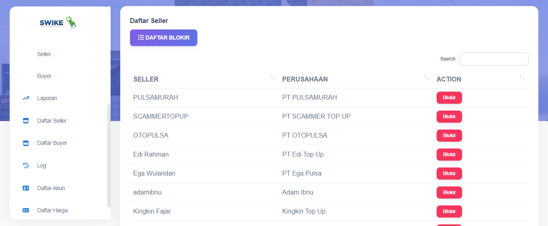Click the Daftar Buyer store icon
The width and height of the screenshot is (548, 226).
[x=26, y=143]
